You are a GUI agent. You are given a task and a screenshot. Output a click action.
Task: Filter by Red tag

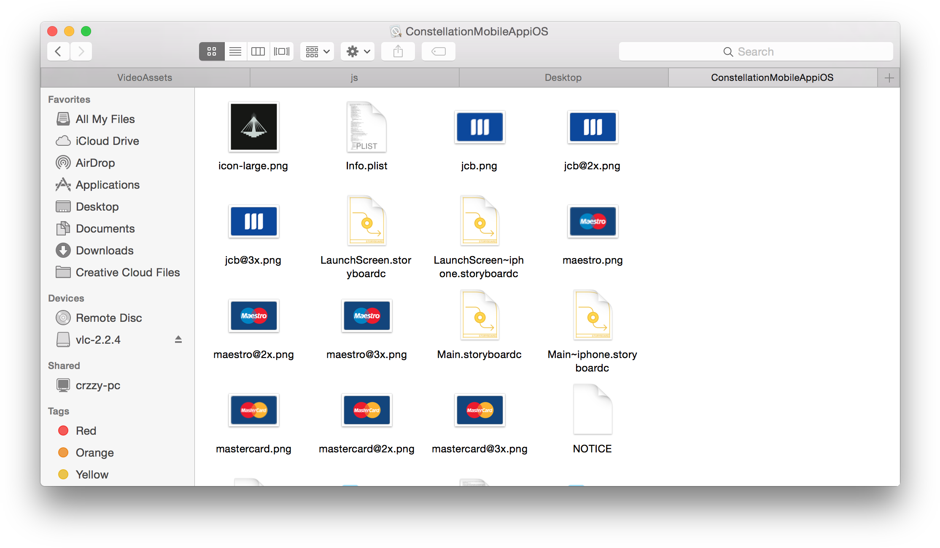pyautogui.click(x=117, y=431)
